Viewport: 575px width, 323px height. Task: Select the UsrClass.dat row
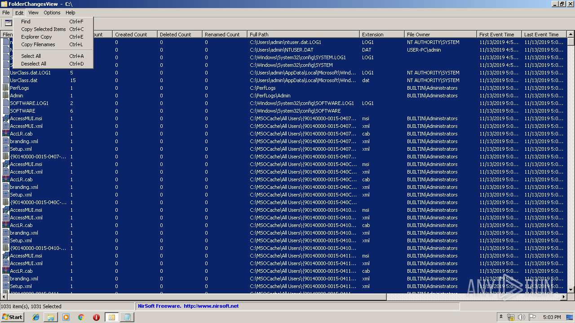point(283,80)
